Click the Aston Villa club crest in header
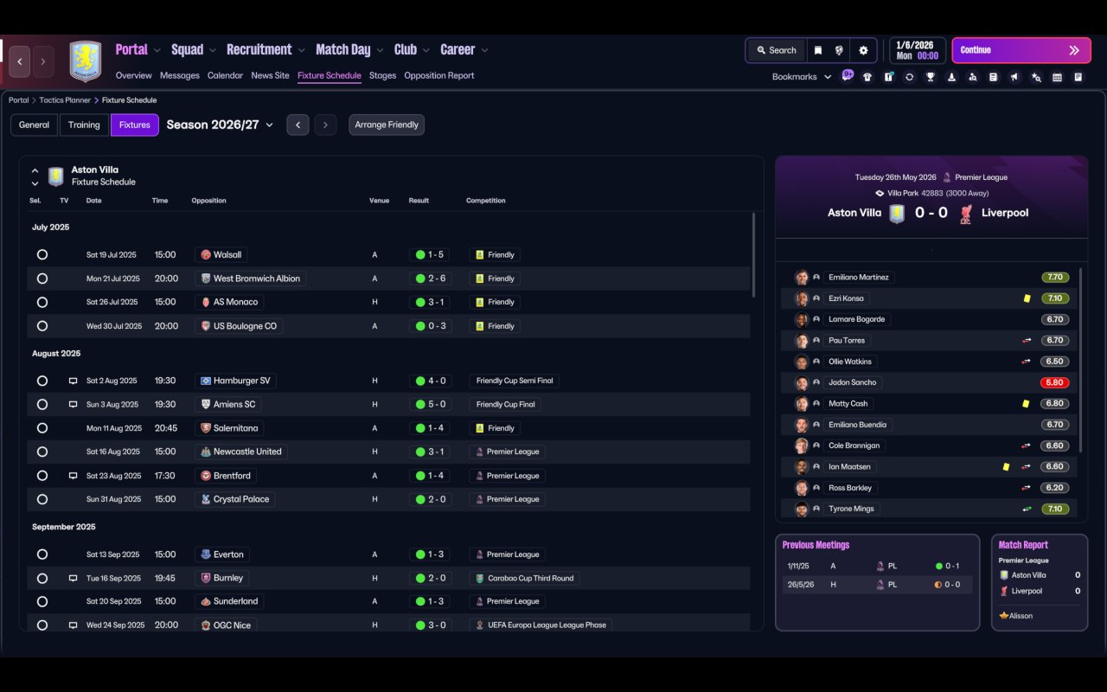1107x692 pixels. click(85, 61)
